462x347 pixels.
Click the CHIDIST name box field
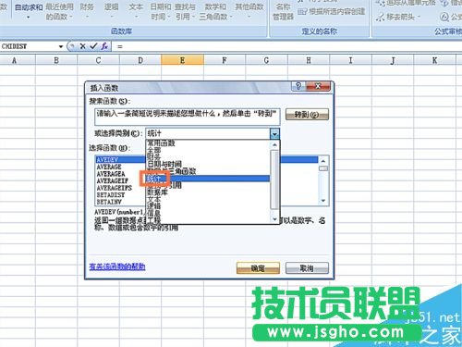pos(30,46)
